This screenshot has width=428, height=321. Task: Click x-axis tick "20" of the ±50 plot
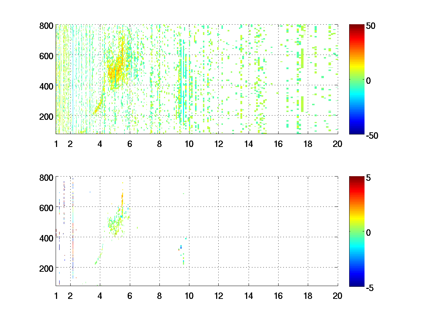pos(337,144)
